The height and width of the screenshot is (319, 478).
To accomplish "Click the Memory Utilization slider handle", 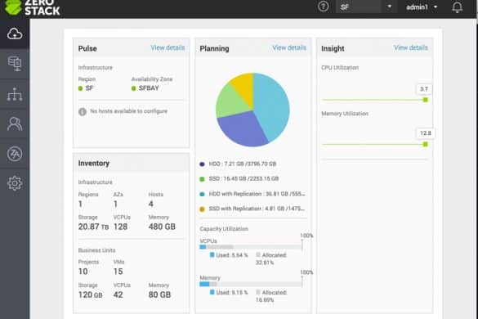I will pyautogui.click(x=425, y=144).
